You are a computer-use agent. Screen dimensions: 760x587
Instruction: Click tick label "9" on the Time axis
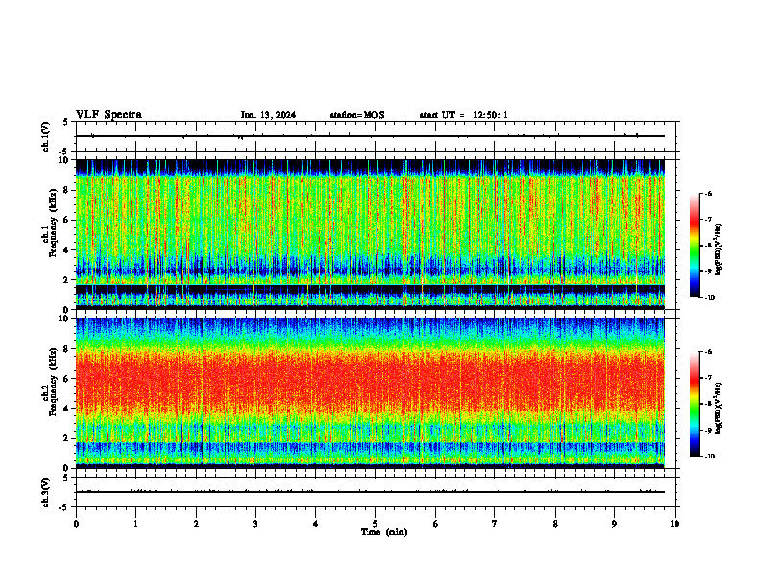(x=614, y=524)
